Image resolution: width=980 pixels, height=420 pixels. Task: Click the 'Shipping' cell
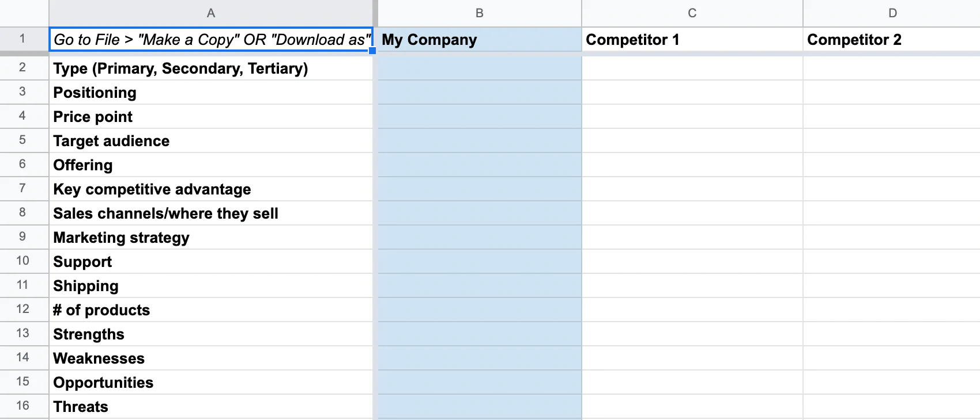(x=211, y=286)
